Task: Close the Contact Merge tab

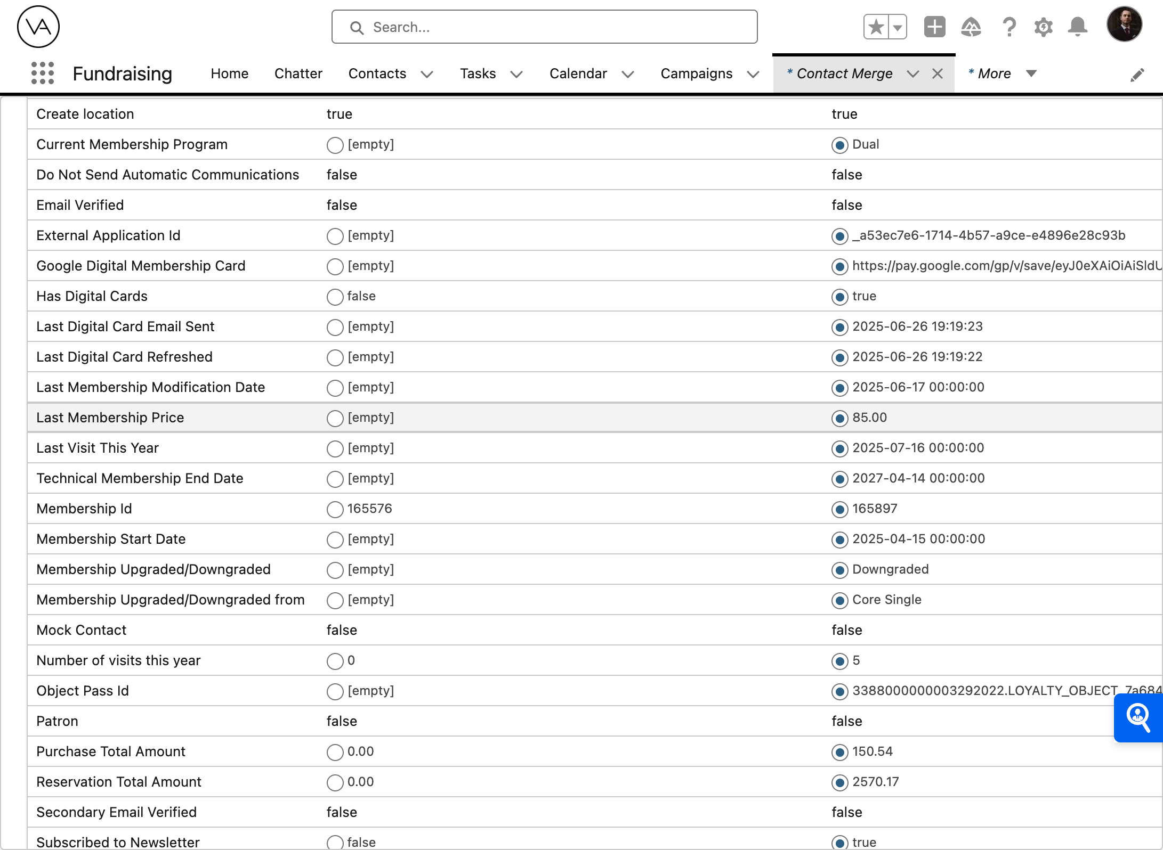Action: [x=938, y=73]
